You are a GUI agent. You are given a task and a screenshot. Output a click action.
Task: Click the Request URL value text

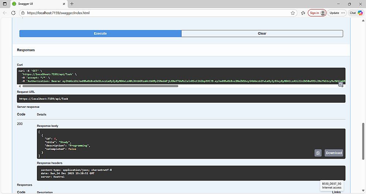44,99
